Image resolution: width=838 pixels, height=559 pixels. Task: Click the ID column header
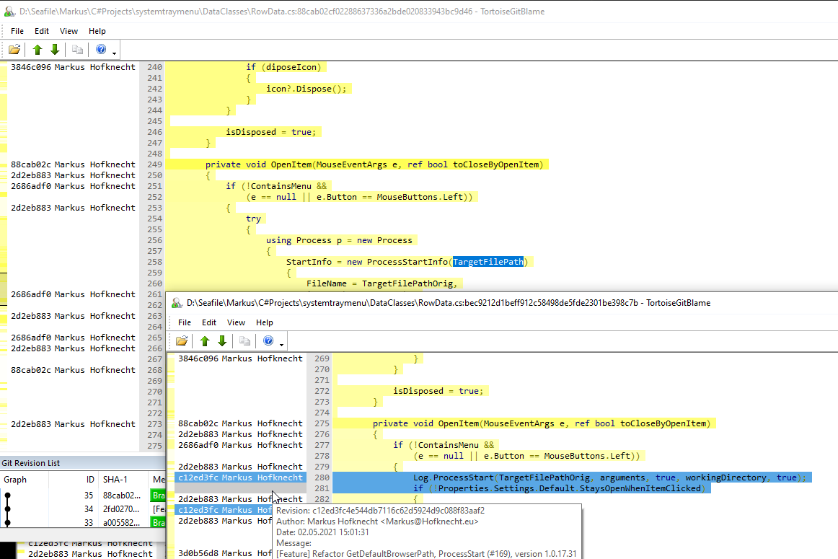89,479
